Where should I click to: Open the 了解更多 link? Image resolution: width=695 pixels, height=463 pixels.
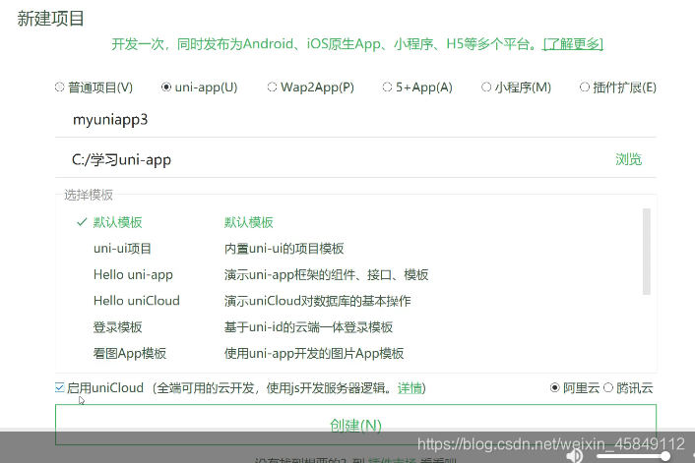coord(573,44)
